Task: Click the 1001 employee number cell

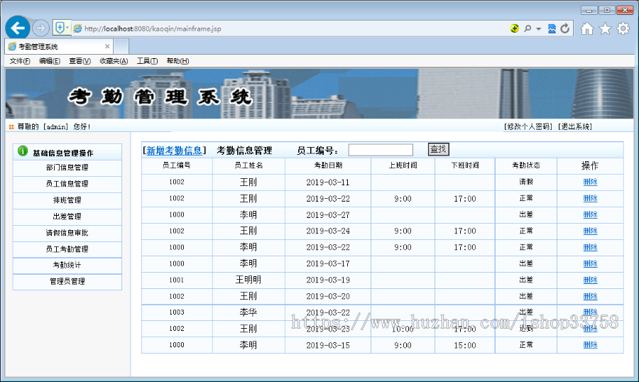Action: click(177, 280)
